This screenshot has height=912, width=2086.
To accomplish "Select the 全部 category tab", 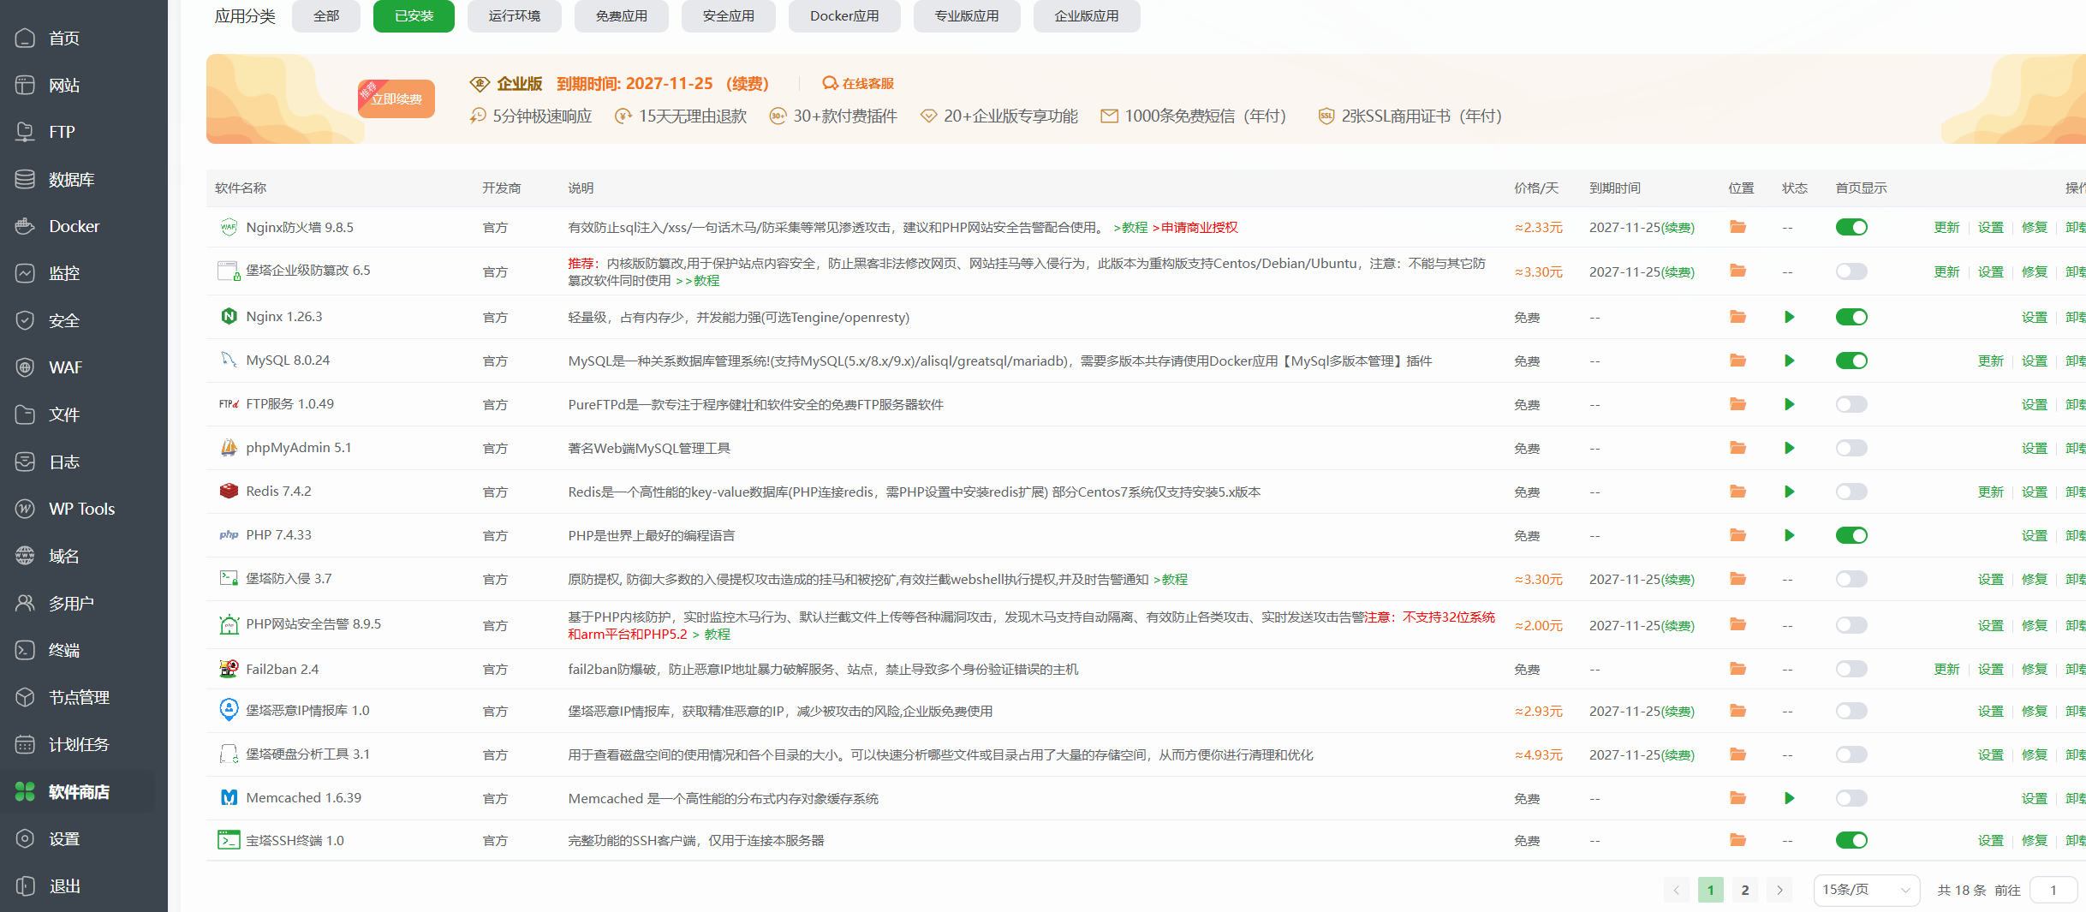I will (x=326, y=16).
